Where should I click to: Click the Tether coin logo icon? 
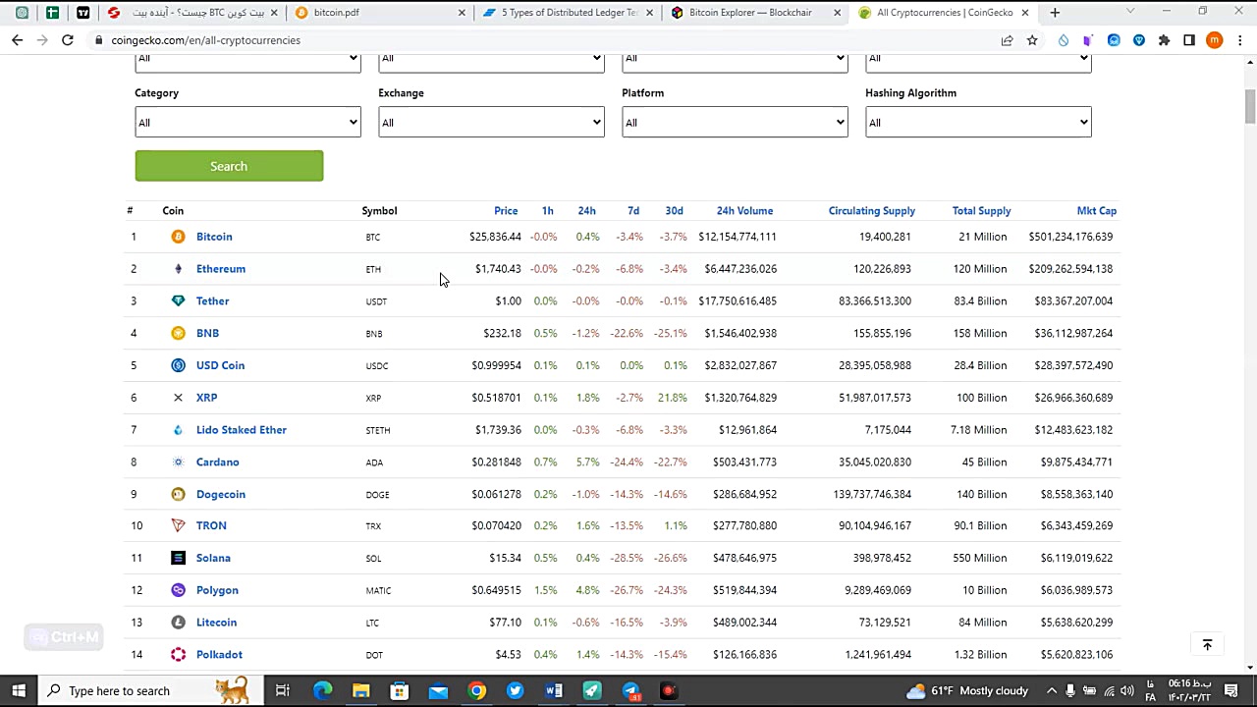pos(178,301)
